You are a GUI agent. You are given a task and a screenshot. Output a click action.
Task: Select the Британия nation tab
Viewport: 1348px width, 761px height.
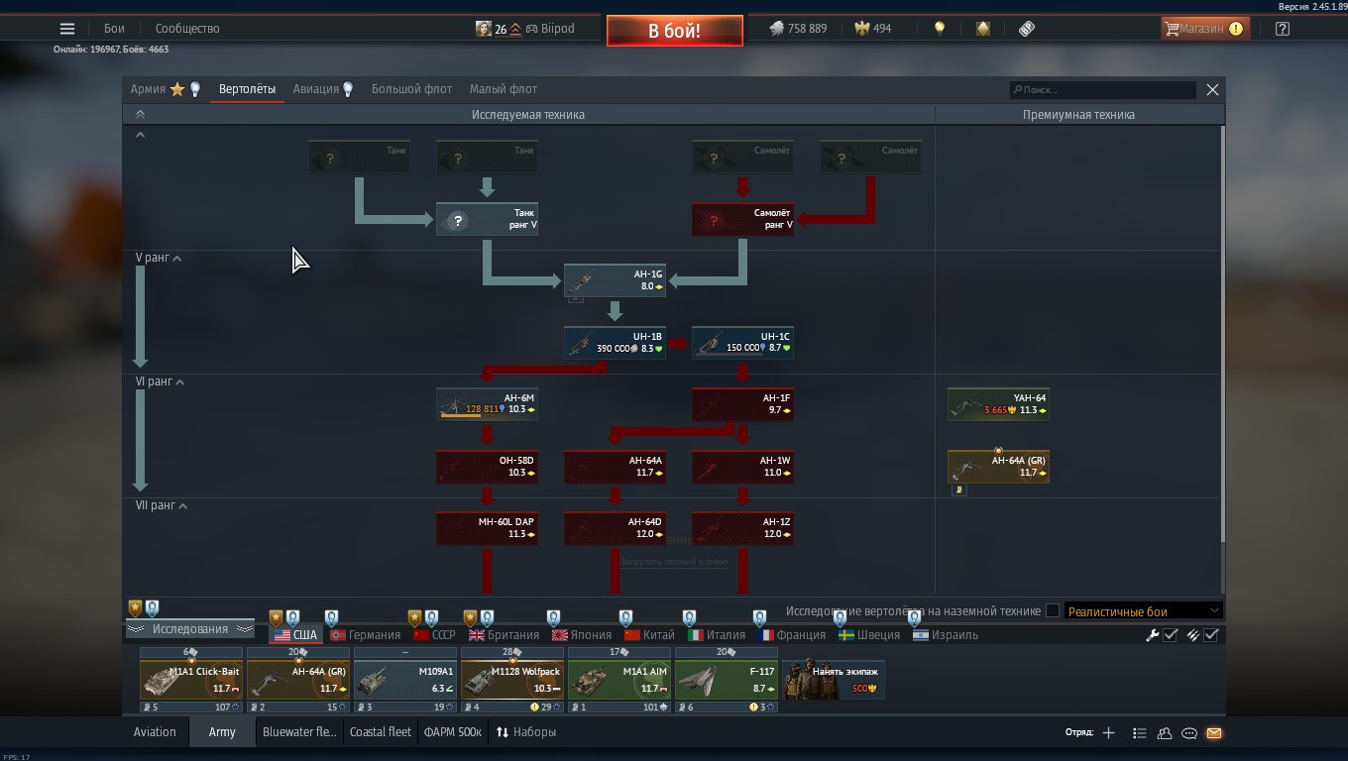(x=504, y=635)
